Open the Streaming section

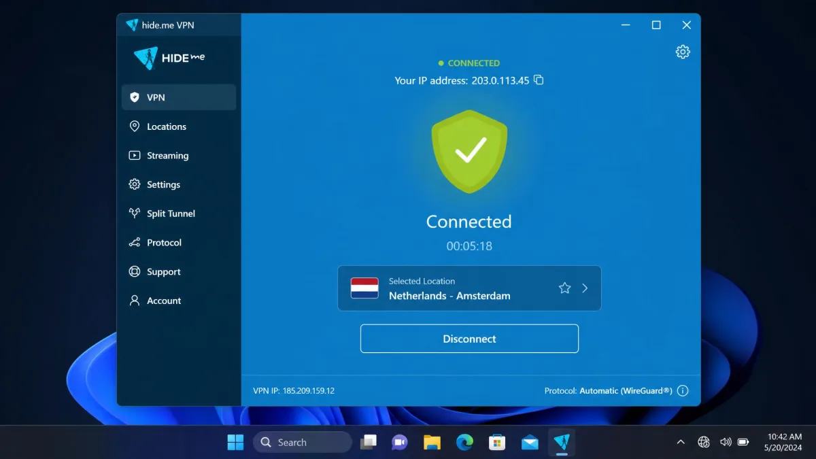click(179, 156)
